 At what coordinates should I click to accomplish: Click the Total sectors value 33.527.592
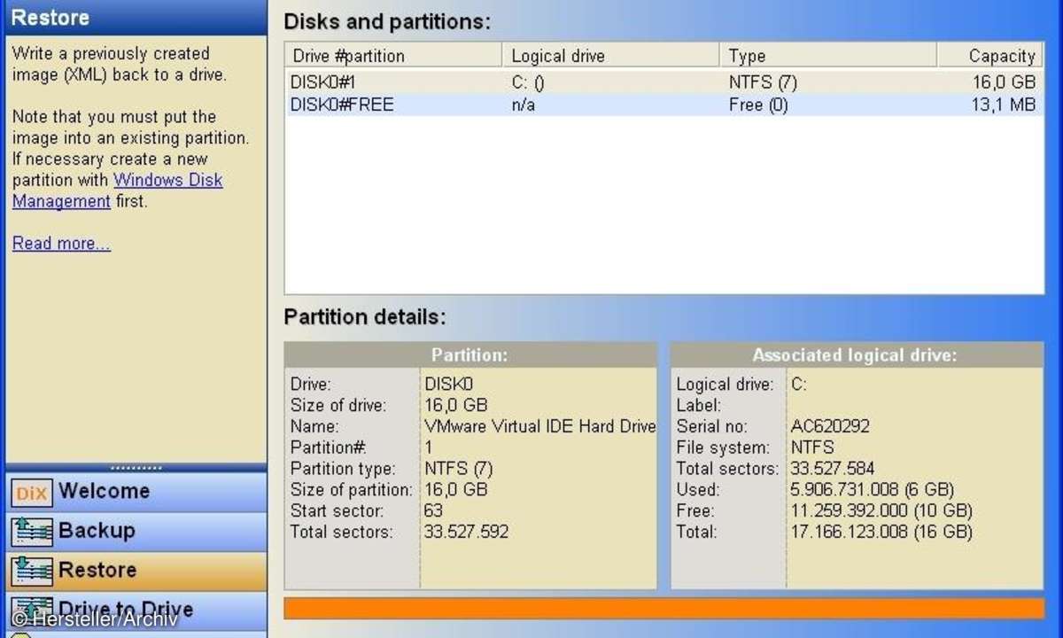click(x=467, y=533)
